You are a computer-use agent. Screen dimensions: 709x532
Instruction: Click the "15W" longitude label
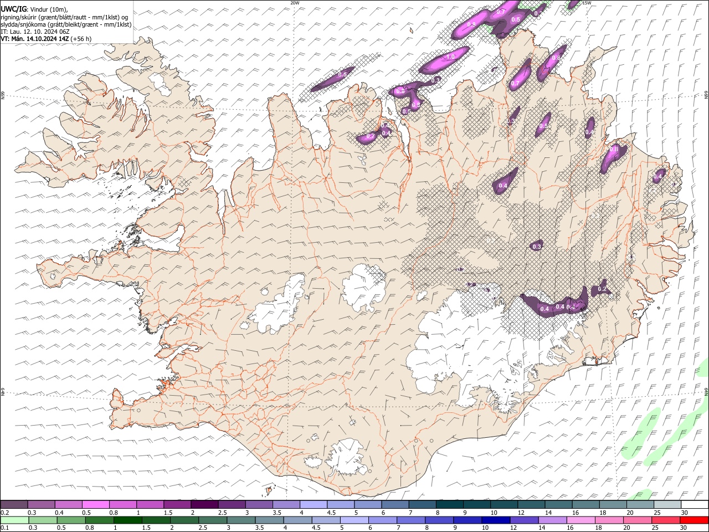click(x=587, y=3)
